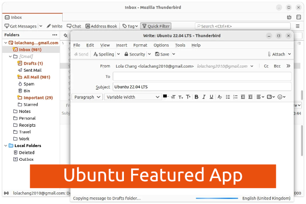Run Spelling check on message

pos(104,54)
